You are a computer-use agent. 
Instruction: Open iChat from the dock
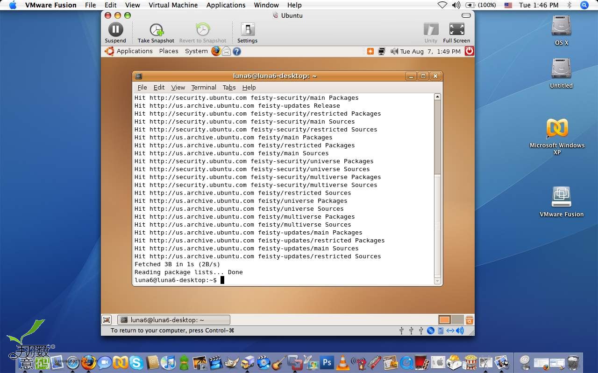coord(104,362)
